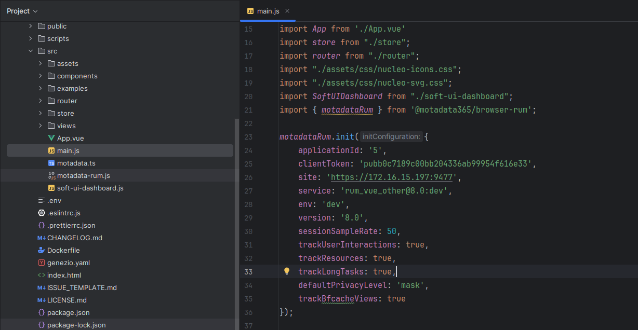
Task: Select motadata-rum.js file in tree
Action: point(83,175)
